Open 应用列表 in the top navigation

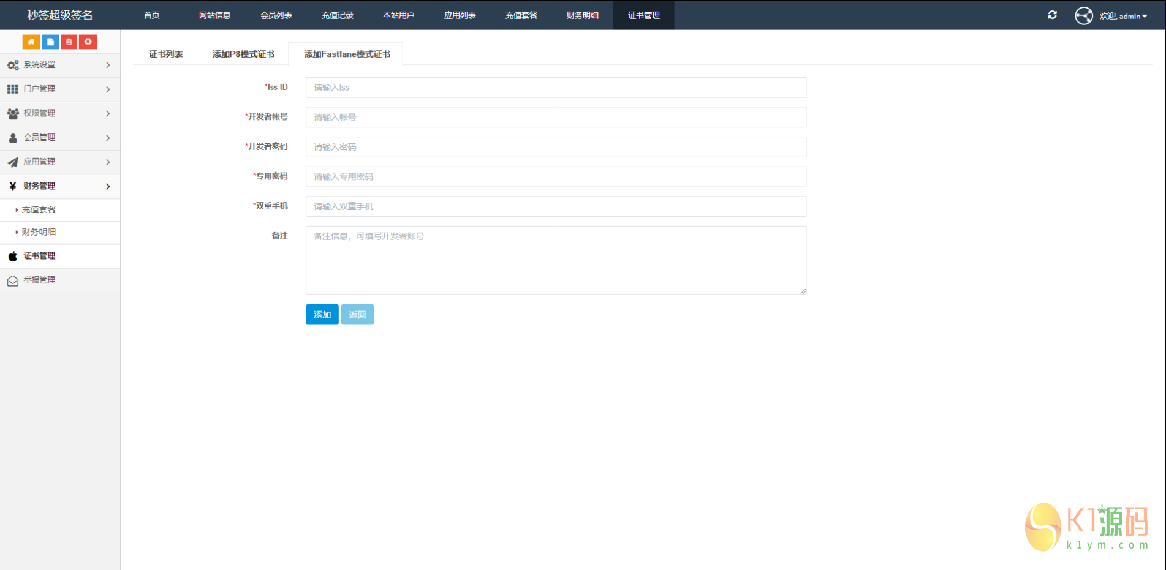coord(460,15)
